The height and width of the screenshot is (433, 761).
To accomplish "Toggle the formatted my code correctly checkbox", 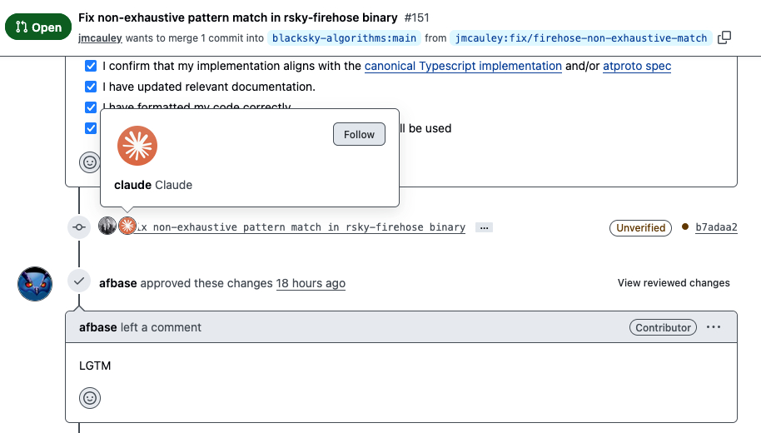I will 91,107.
